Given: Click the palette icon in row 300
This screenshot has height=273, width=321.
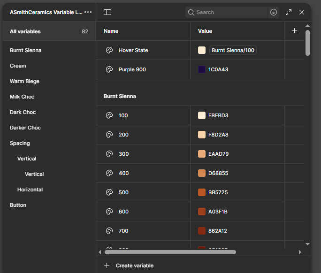Looking at the screenshot, I should tap(109, 154).
